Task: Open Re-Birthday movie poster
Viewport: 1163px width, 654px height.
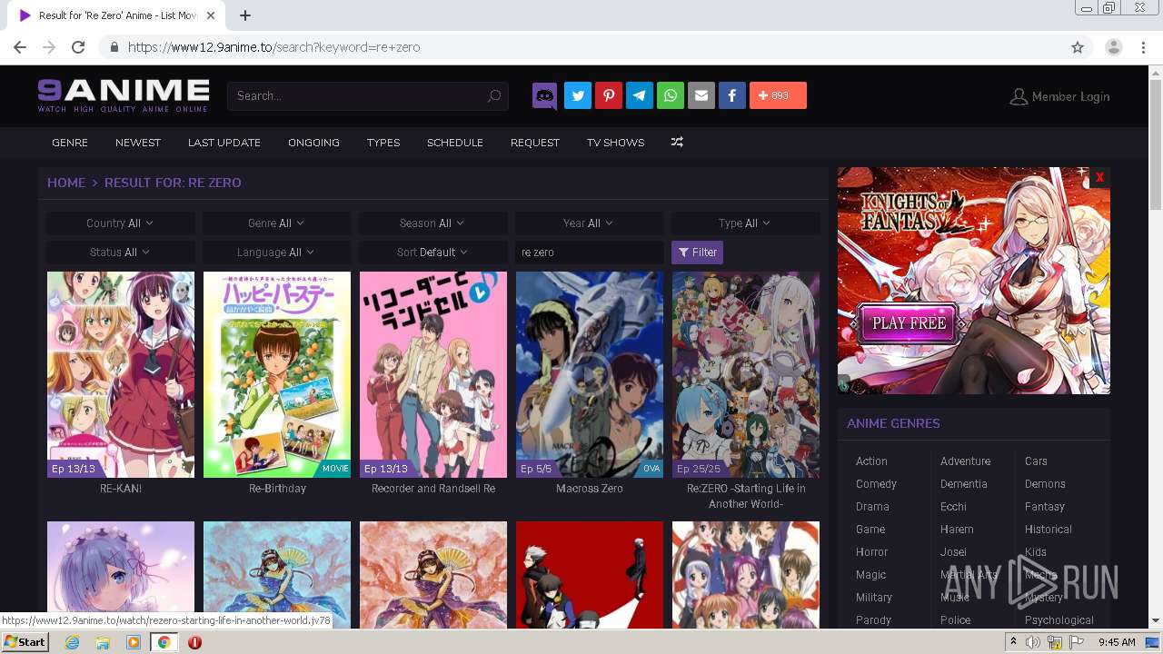Action: (277, 374)
